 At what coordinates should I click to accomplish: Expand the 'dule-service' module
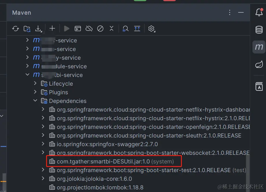click(27, 66)
